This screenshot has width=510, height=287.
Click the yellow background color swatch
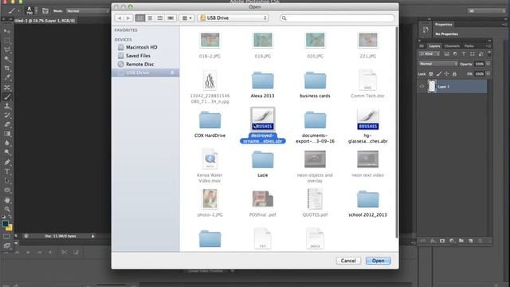[x=10, y=228]
